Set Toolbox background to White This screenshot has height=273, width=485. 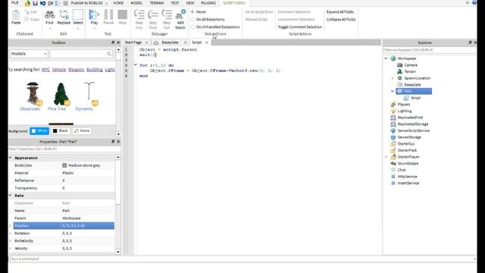click(x=39, y=131)
